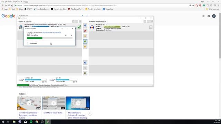Image resolution: width=221 pixels, height=124 pixels.
Task: Click the blue plus add-folder button in SymMover
Action: pos(85,25)
